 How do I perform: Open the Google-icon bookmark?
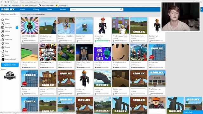point(40,5)
